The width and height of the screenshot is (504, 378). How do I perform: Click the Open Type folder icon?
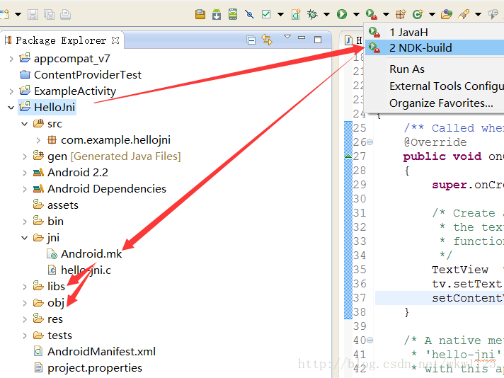point(447,14)
